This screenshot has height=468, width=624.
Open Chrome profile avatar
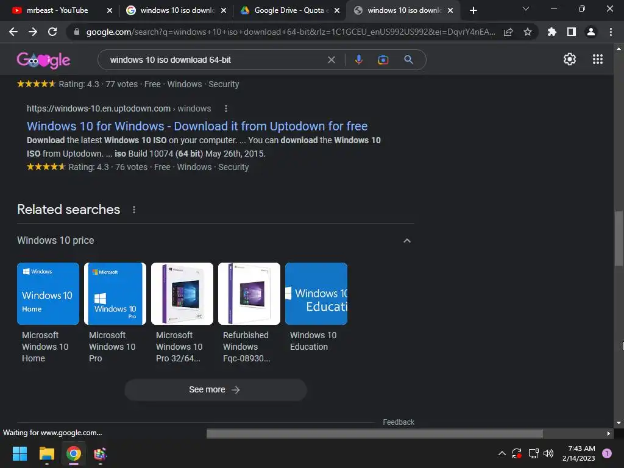coord(591,32)
